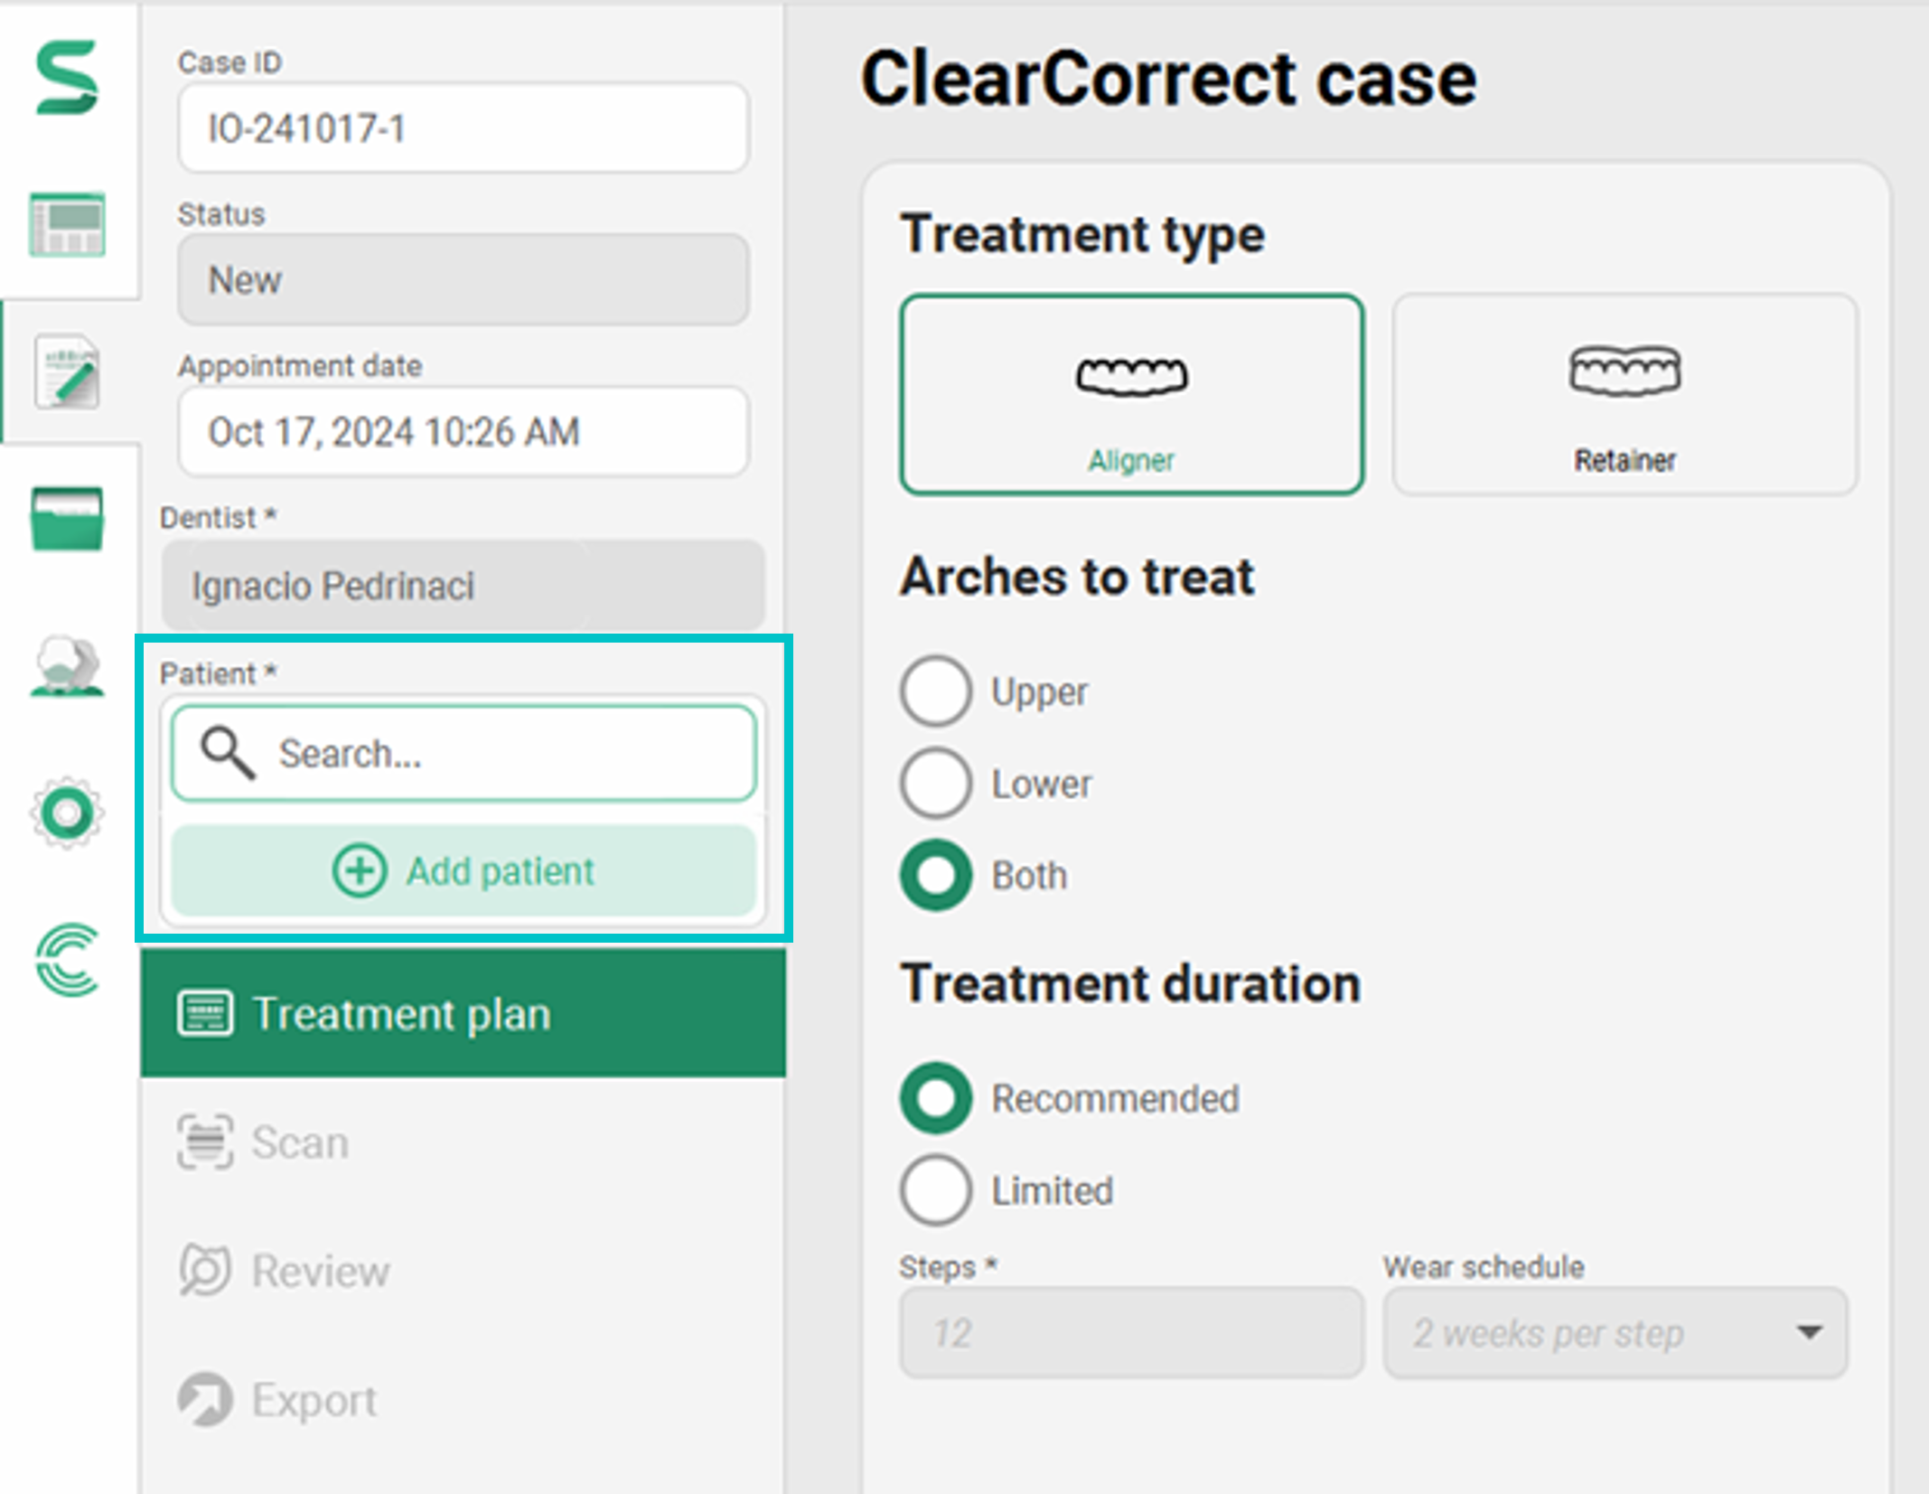
Task: Click the Treatment duration heading
Action: [x=1130, y=983]
